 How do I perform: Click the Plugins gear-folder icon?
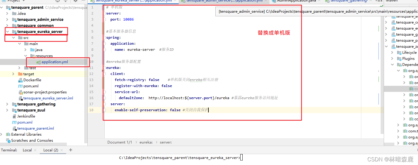399,59
